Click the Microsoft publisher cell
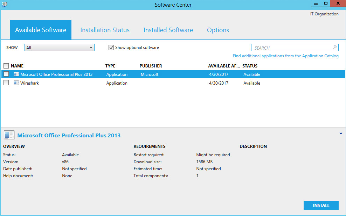This screenshot has height=216, width=346. tap(150, 74)
